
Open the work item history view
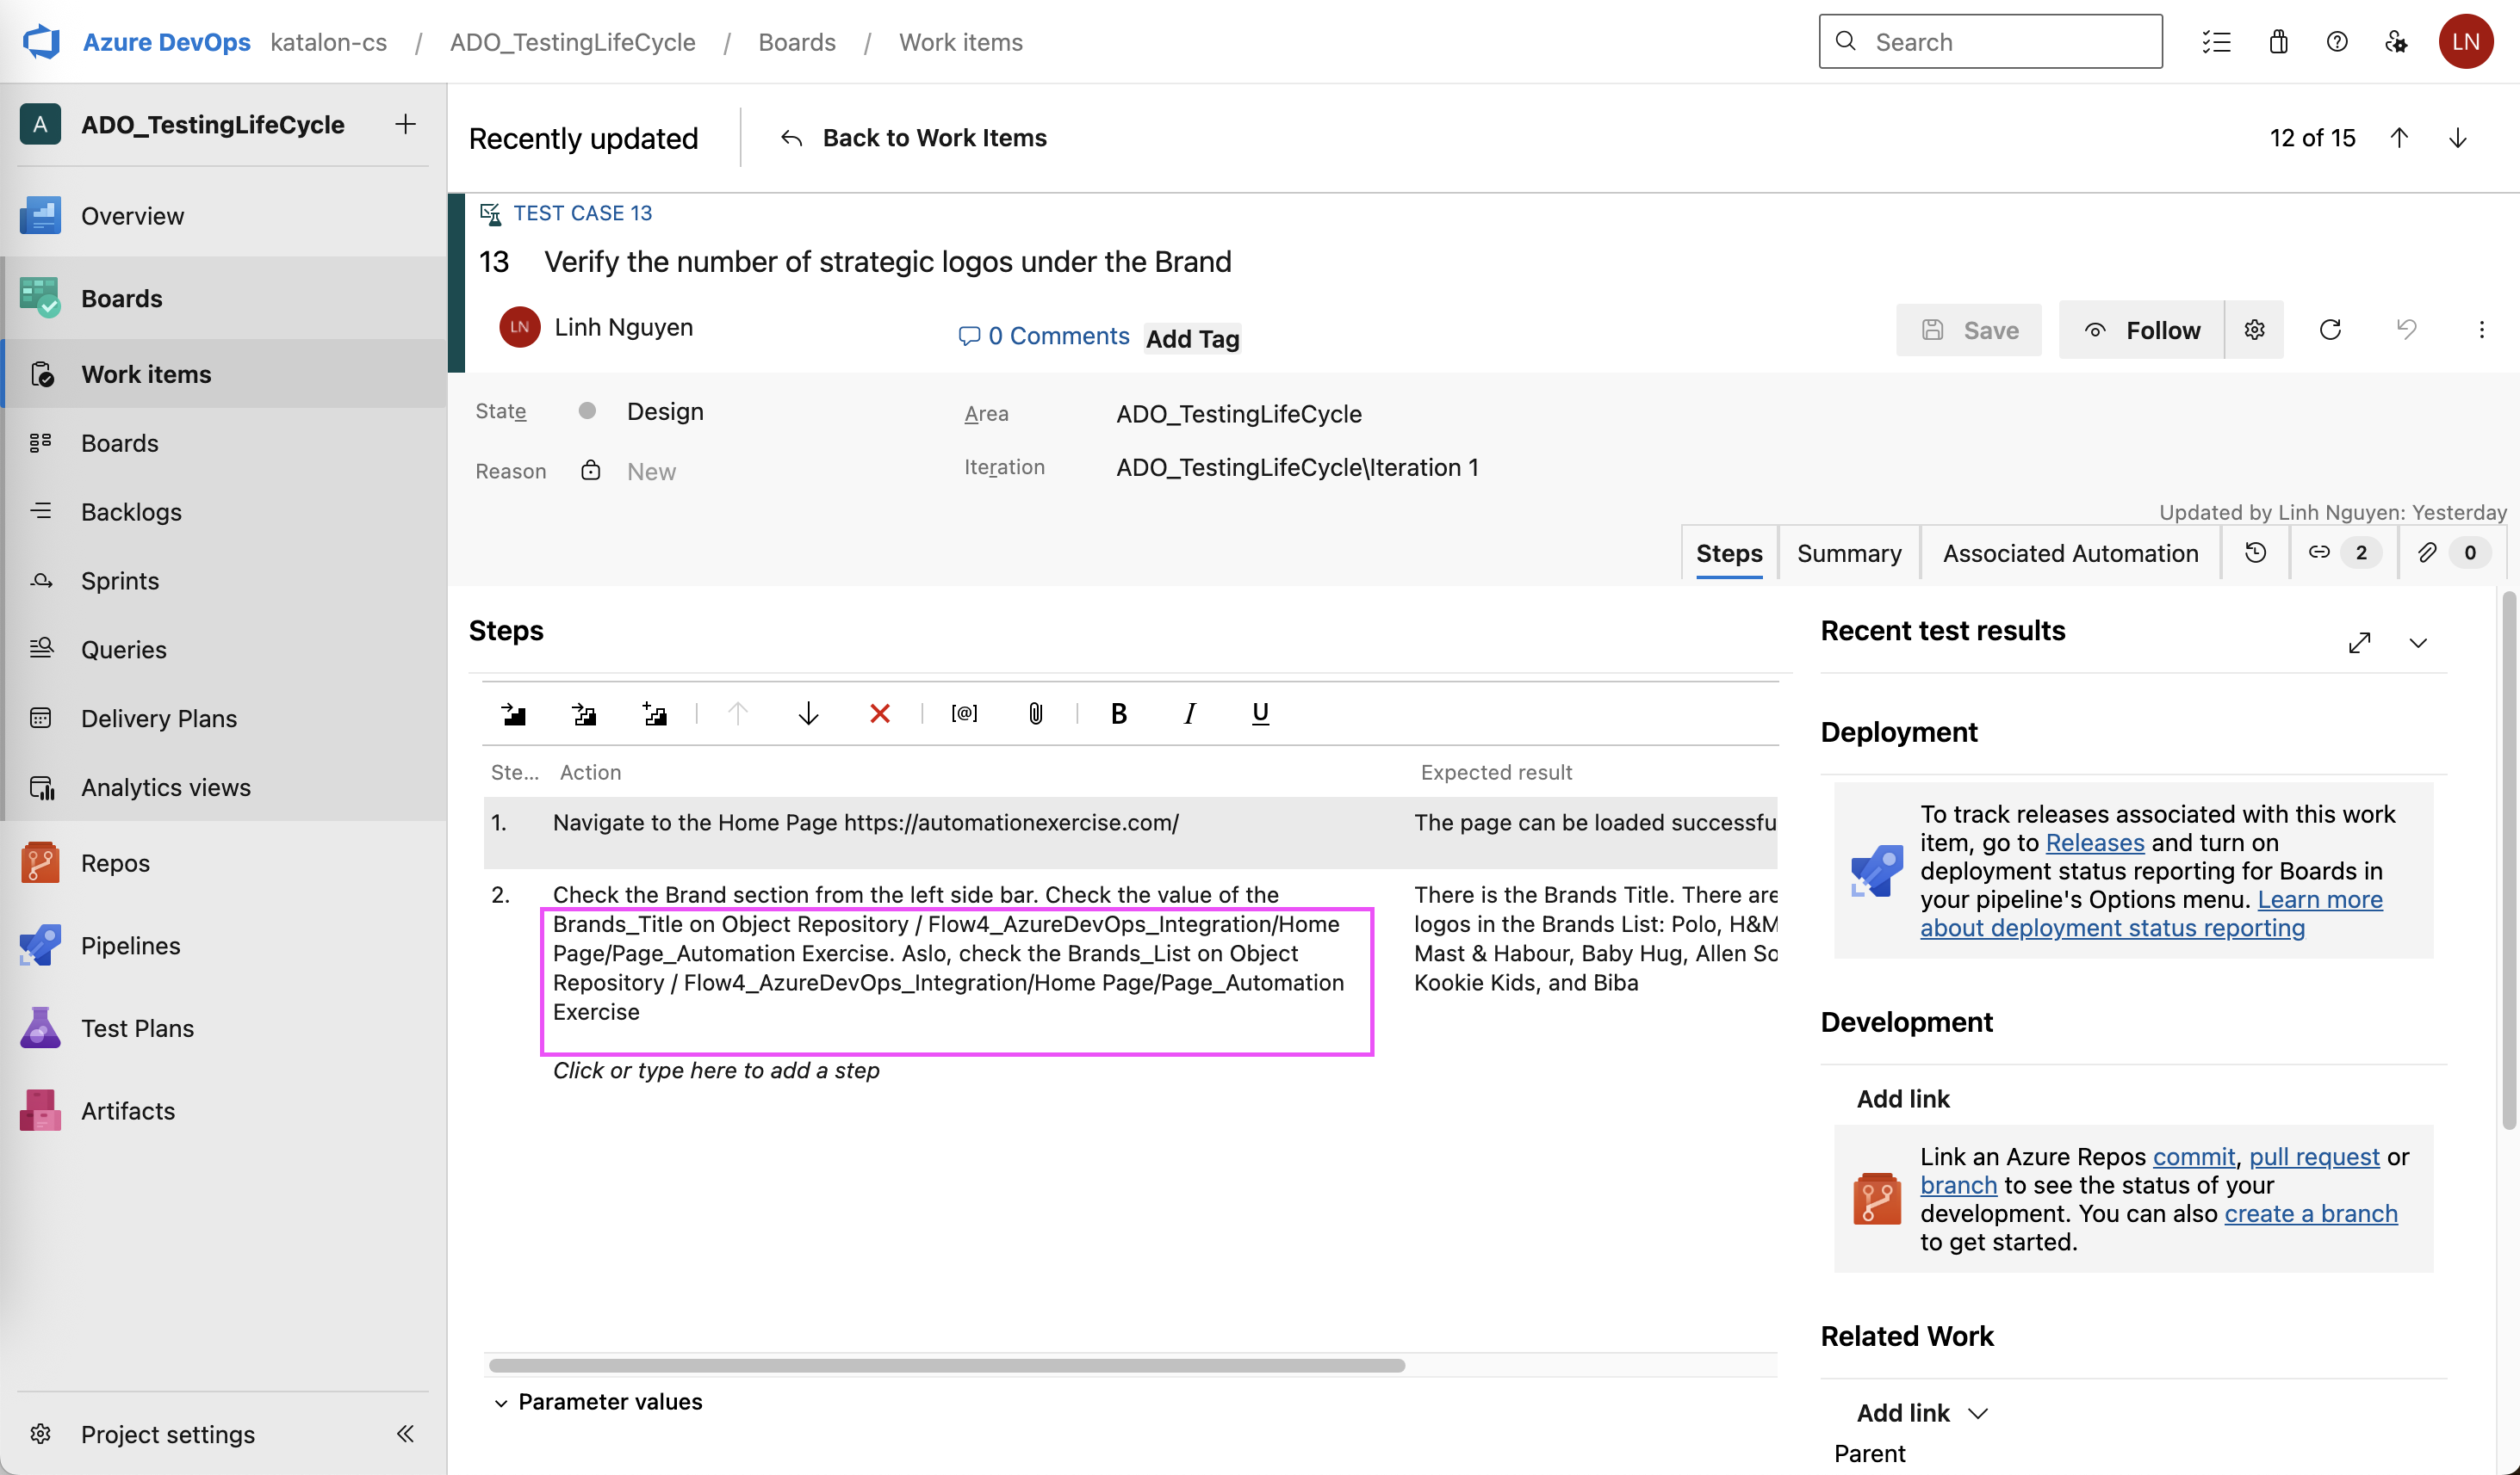point(2255,552)
